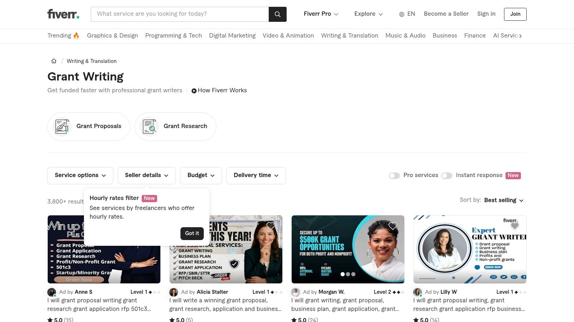Expand the Explore menu

368,14
